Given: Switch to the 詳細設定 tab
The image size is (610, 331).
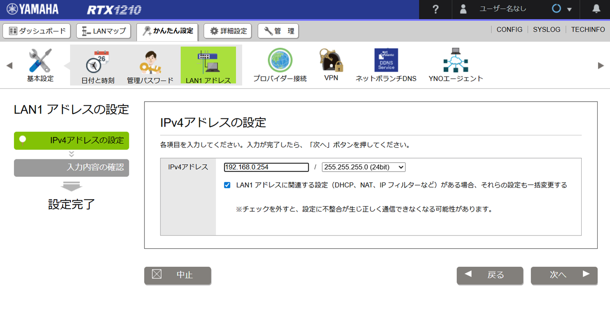Looking at the screenshot, I should click(228, 31).
